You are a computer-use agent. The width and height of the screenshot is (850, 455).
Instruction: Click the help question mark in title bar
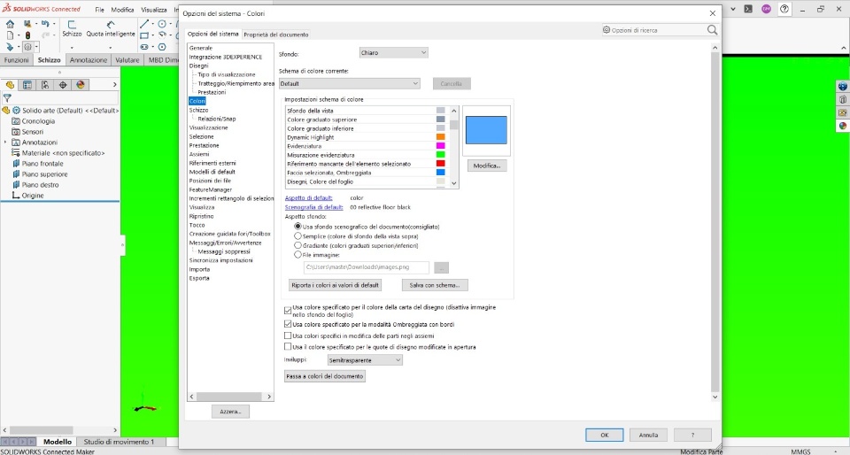tap(784, 9)
